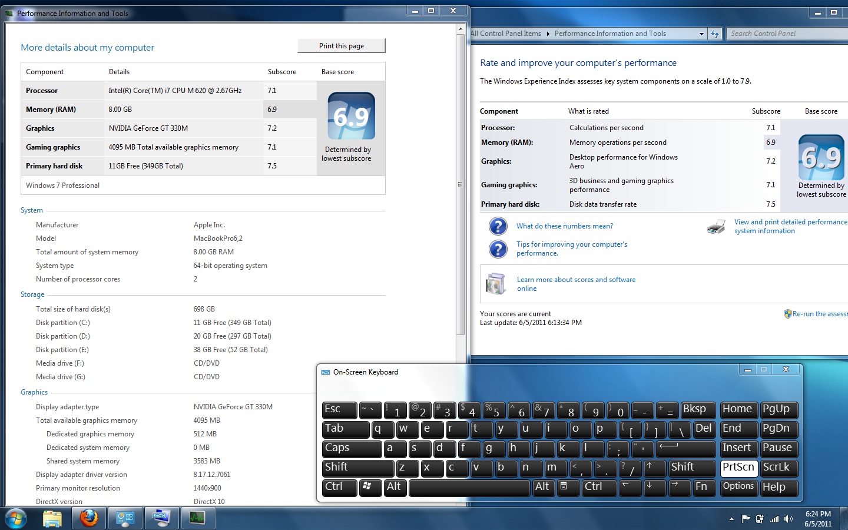Click the 6.9 base score badge in details window
848x530 pixels.
[351, 116]
